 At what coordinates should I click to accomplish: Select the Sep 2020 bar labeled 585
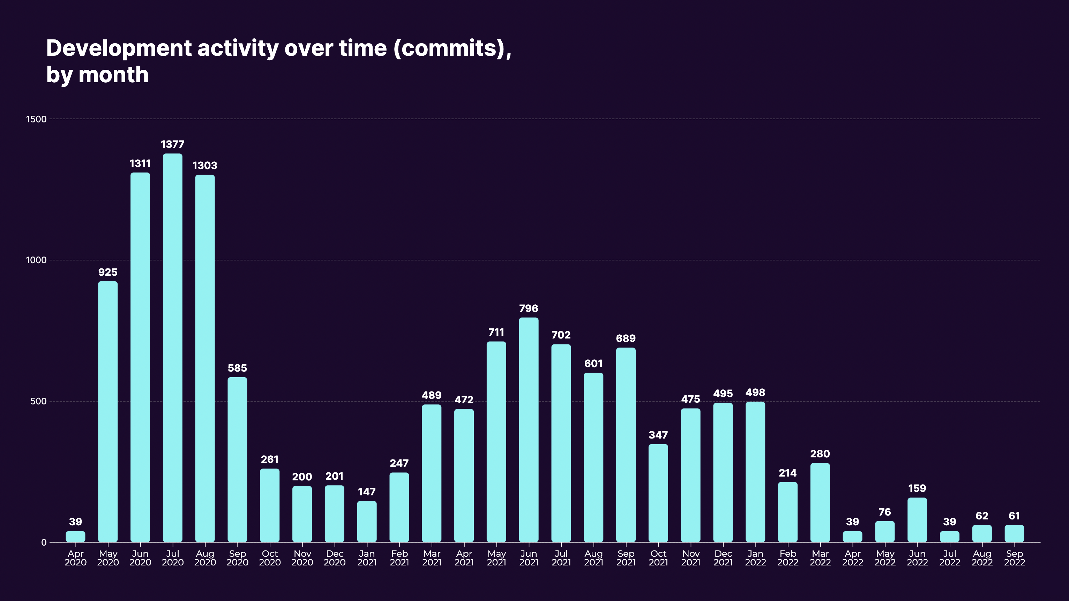[x=237, y=459]
